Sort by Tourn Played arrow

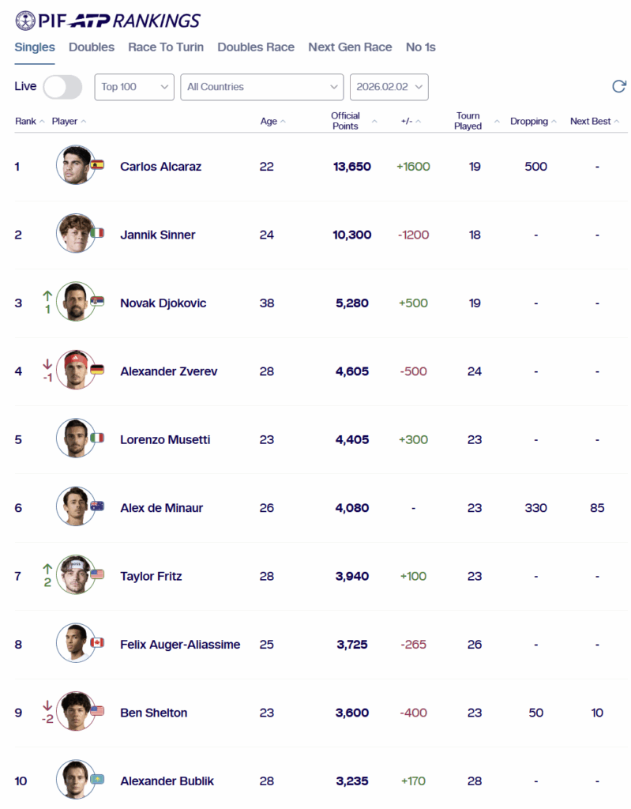coord(497,122)
